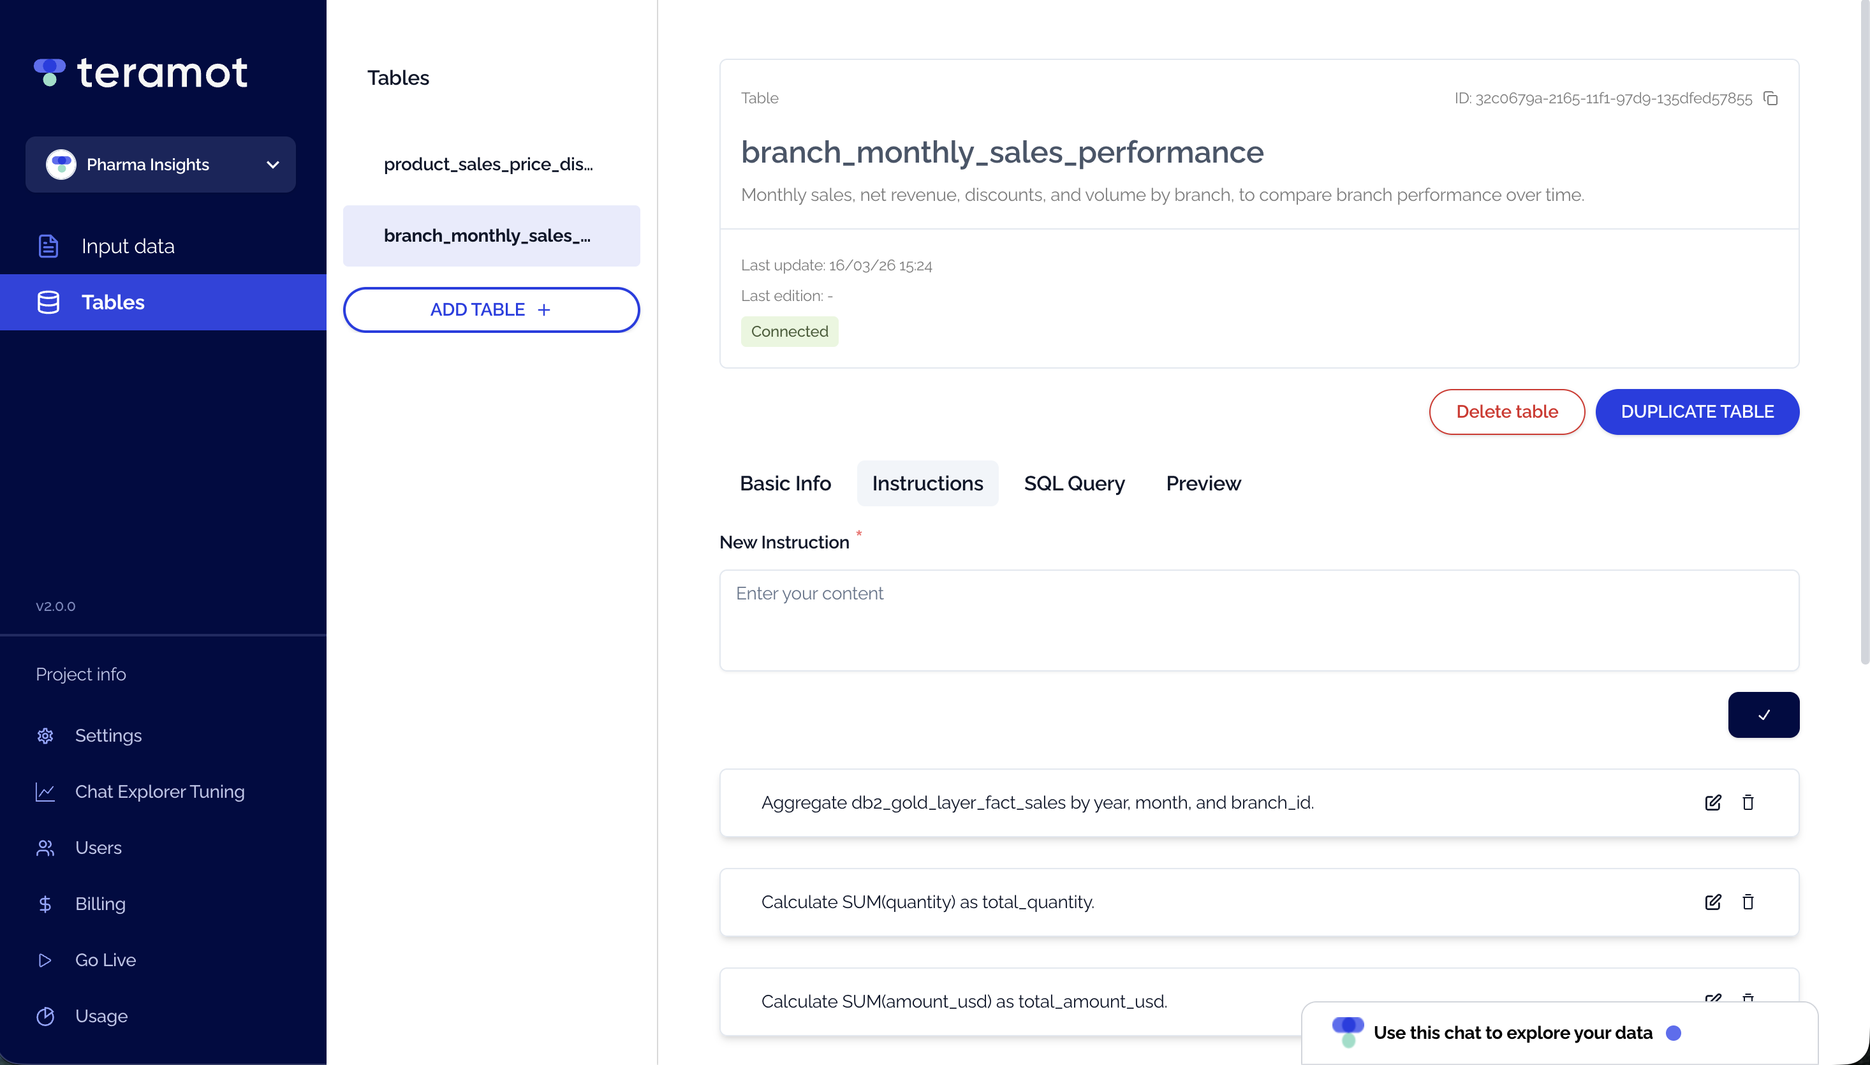Open the Usage page
Screen dimensions: 1870x1065
coord(101,1016)
